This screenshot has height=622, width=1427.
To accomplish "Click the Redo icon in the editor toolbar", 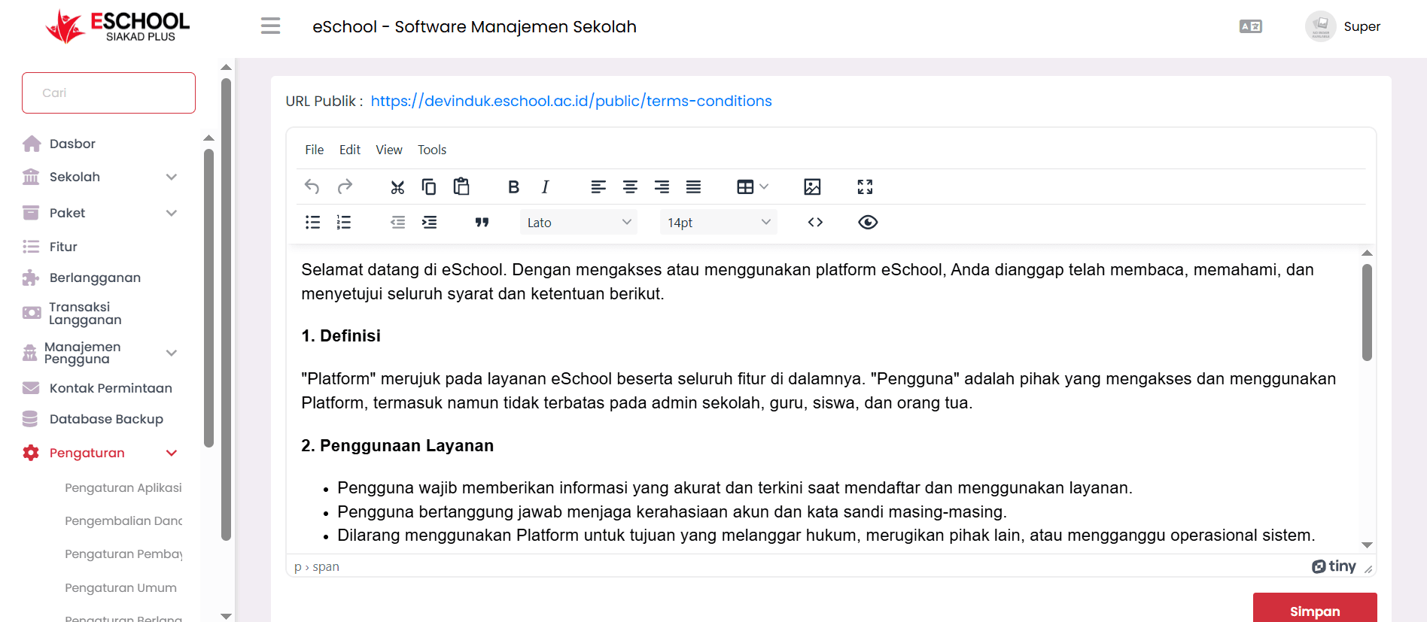I will pyautogui.click(x=345, y=187).
